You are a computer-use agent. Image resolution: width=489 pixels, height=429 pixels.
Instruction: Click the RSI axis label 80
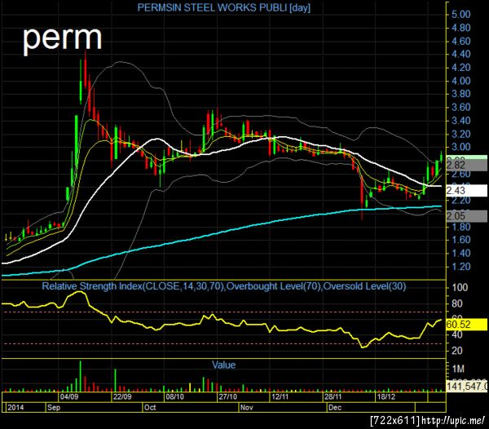point(457,303)
